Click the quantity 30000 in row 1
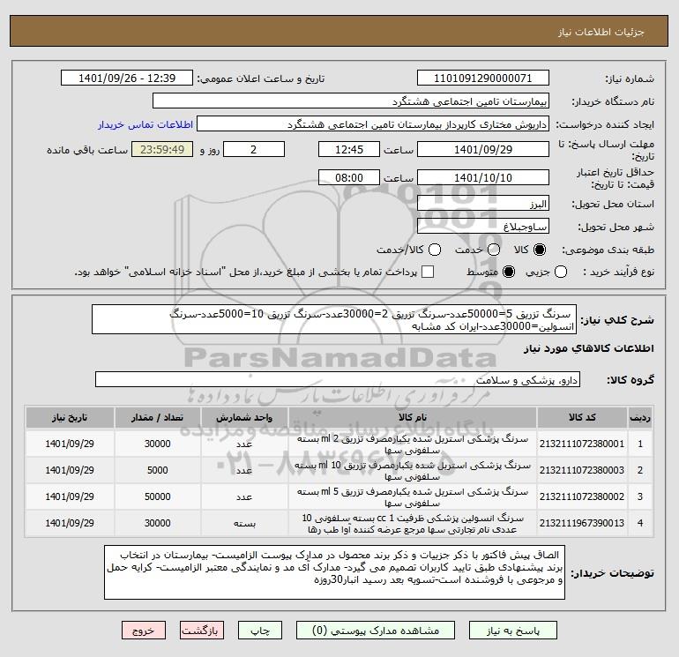 click(157, 444)
